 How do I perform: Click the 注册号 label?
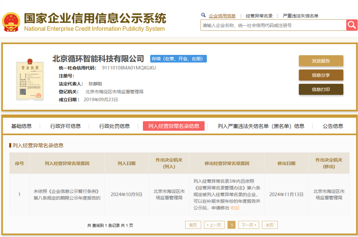pyautogui.click(x=66, y=76)
